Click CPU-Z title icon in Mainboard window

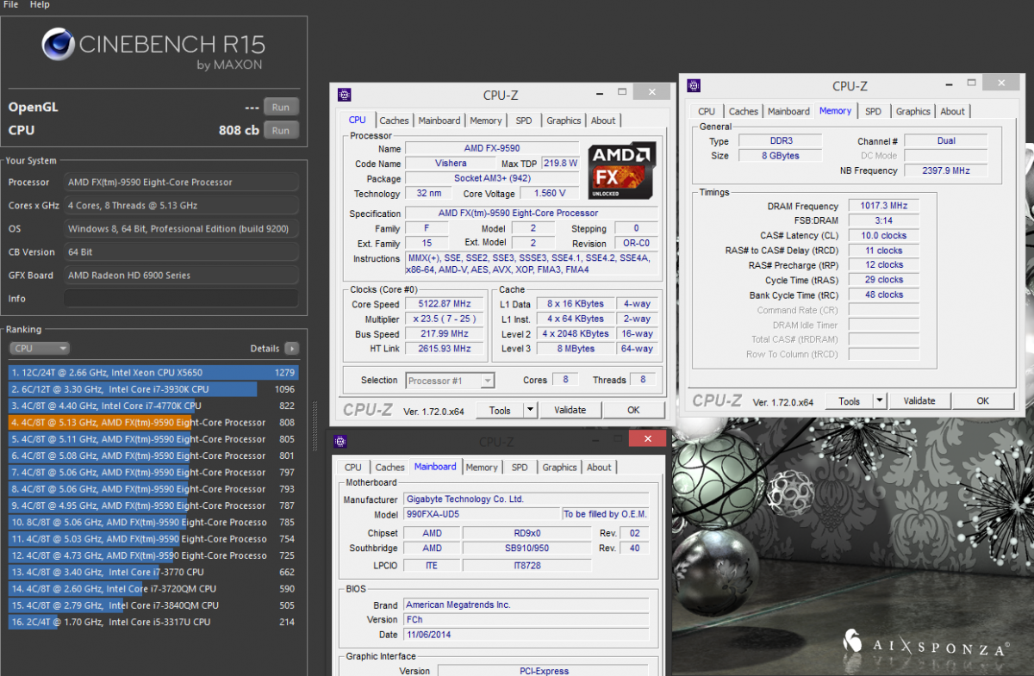pos(340,441)
